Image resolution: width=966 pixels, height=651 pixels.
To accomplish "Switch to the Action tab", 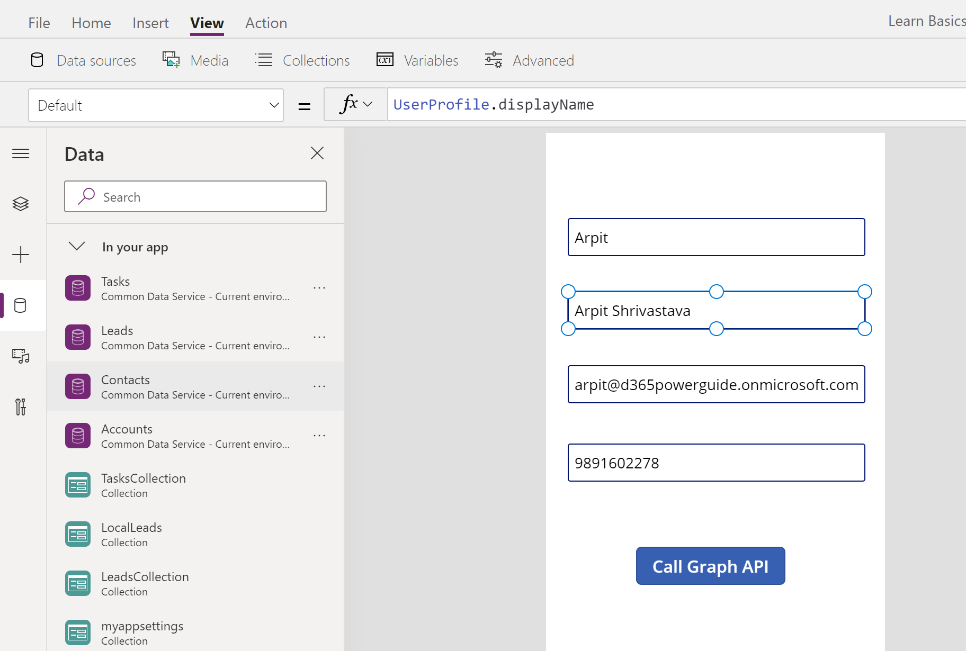I will tap(266, 23).
